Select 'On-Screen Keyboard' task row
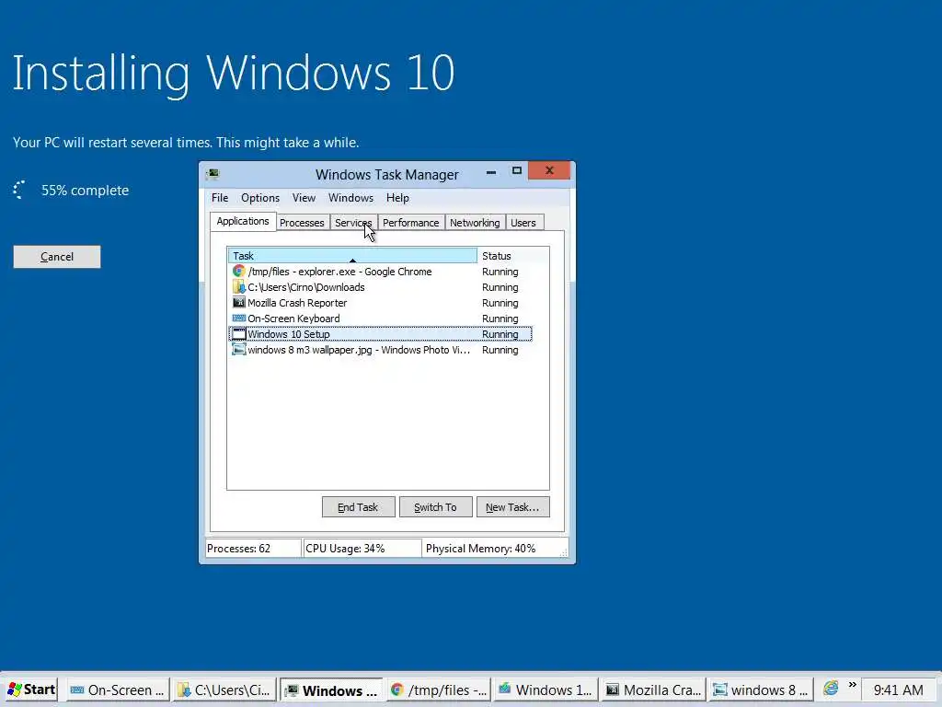This screenshot has width=942, height=707. (x=380, y=318)
